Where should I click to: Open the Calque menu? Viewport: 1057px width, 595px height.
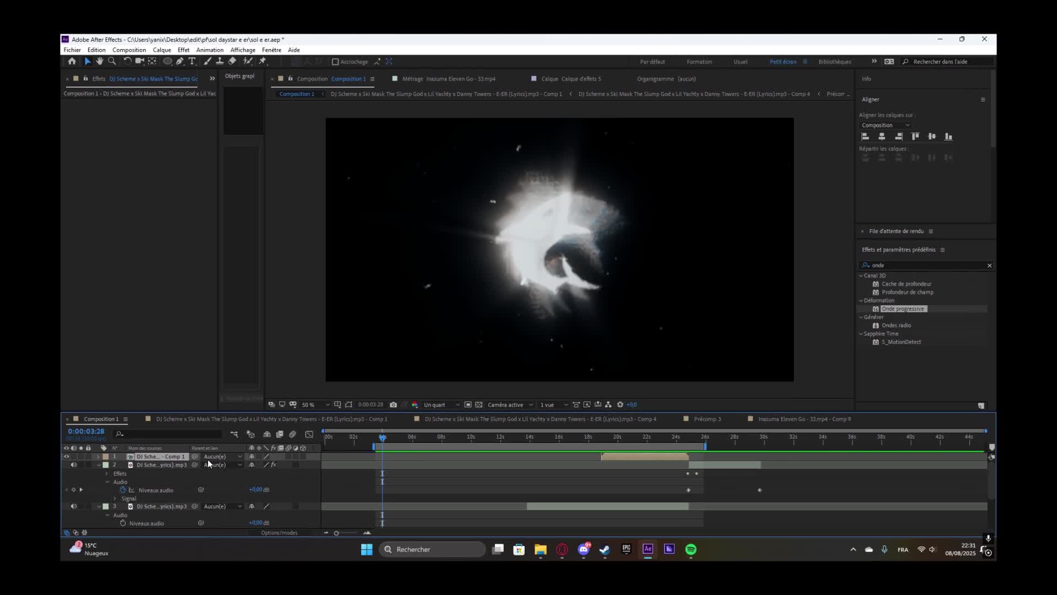tap(162, 50)
